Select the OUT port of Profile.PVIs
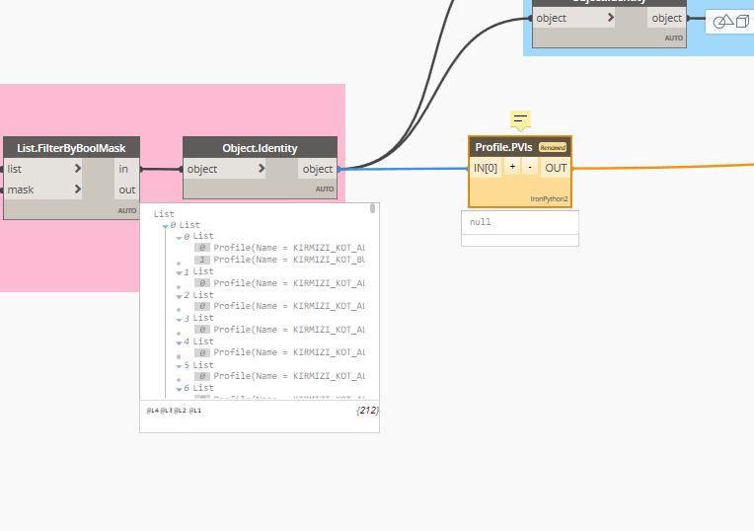754x531 pixels. tap(556, 168)
